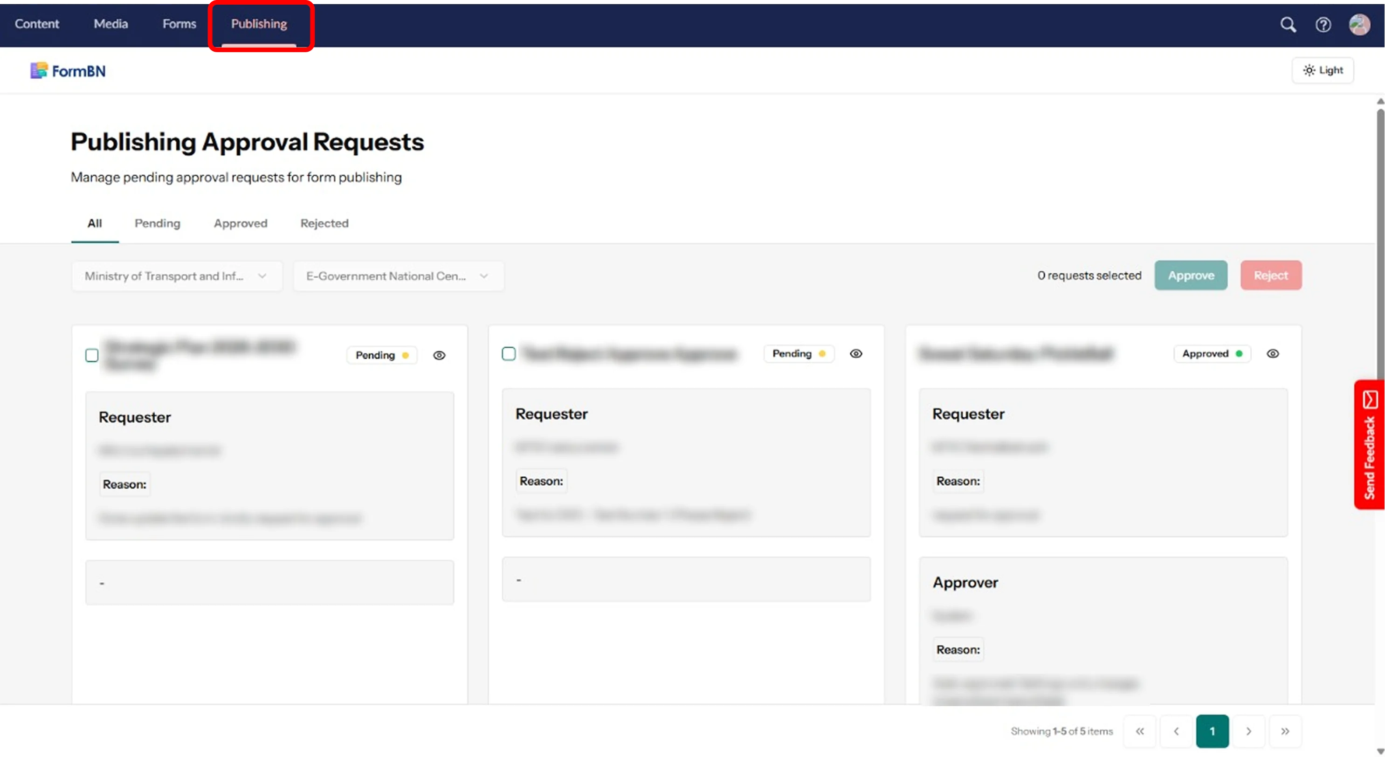
Task: Go to next page chevron
Action: (x=1248, y=731)
